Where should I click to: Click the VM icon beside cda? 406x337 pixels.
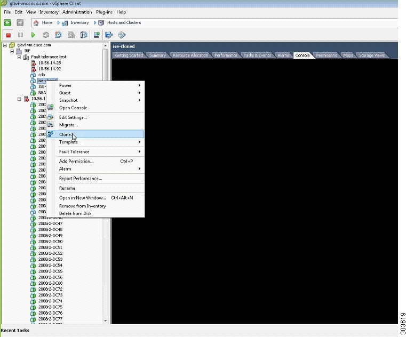click(x=33, y=75)
